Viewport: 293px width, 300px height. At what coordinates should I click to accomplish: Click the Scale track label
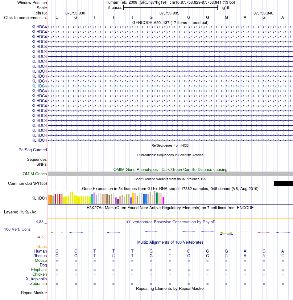point(42,8)
